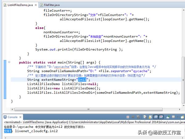Toggle the Scroll Lock console icon
Viewport: 185px width, 139px height.
150,117
